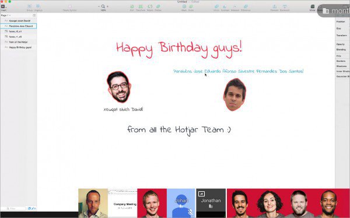Click the blue Parabéns text on canvas
This screenshot has width=350, height=218.
click(239, 71)
